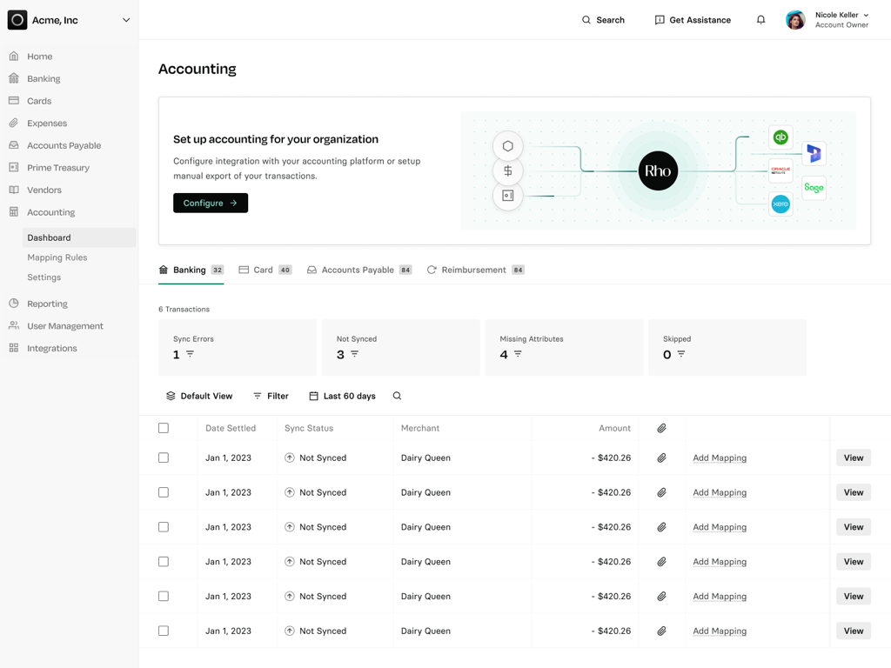Click the Sync Status column header
Screen dimensions: 891x668
tap(309, 428)
